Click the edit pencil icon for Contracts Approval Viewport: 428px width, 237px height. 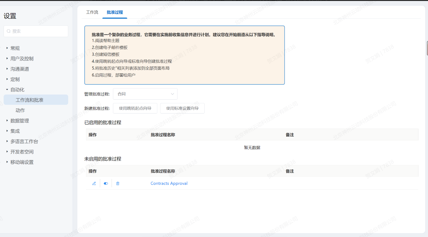click(94, 183)
